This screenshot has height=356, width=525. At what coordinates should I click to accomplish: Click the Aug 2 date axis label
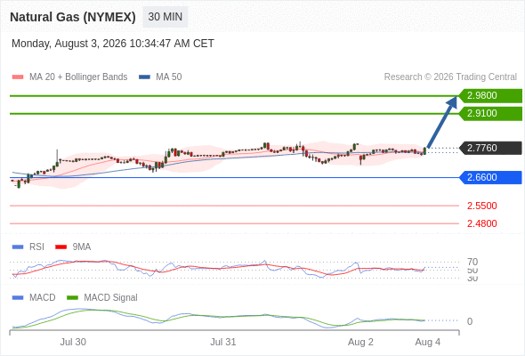click(x=360, y=342)
